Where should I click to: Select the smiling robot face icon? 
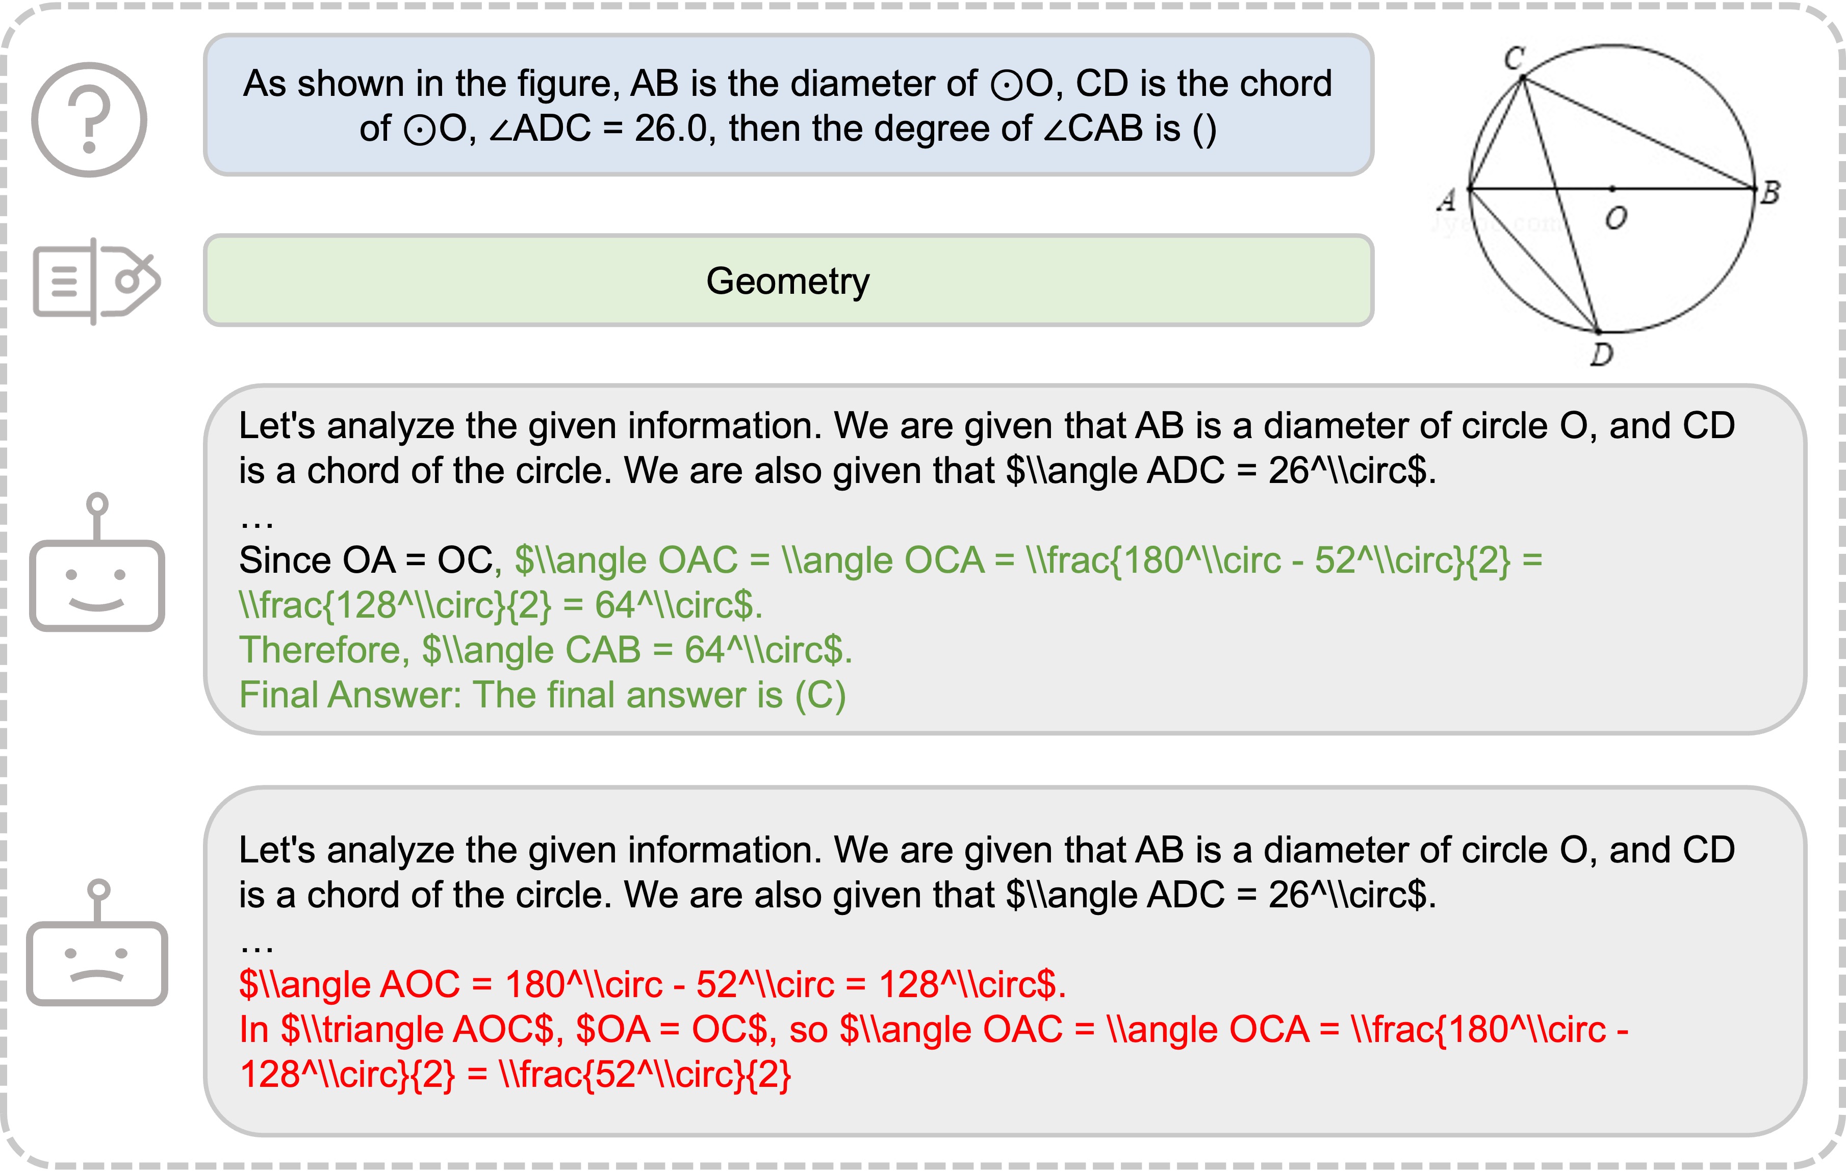(96, 562)
